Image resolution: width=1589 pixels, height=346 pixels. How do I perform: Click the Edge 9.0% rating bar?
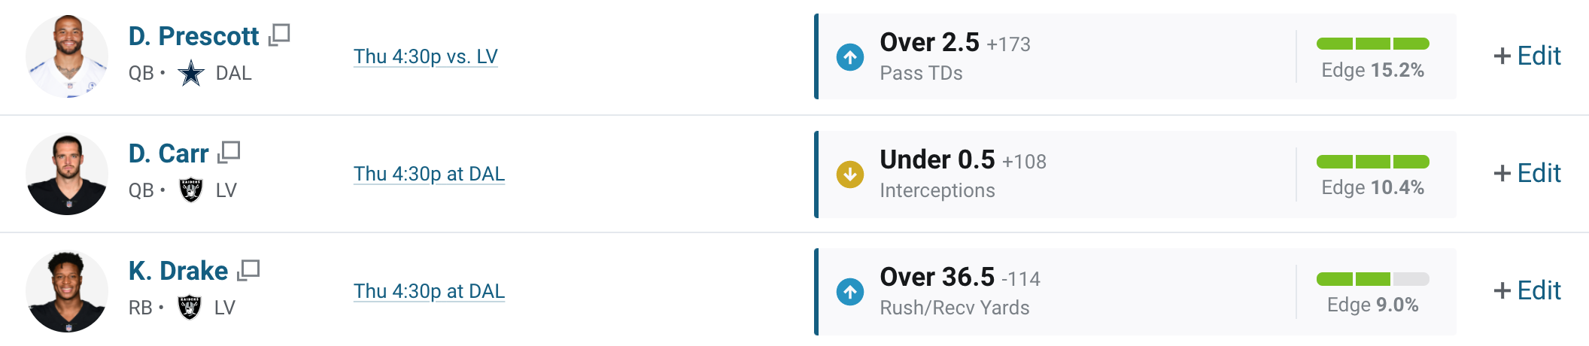tap(1373, 279)
